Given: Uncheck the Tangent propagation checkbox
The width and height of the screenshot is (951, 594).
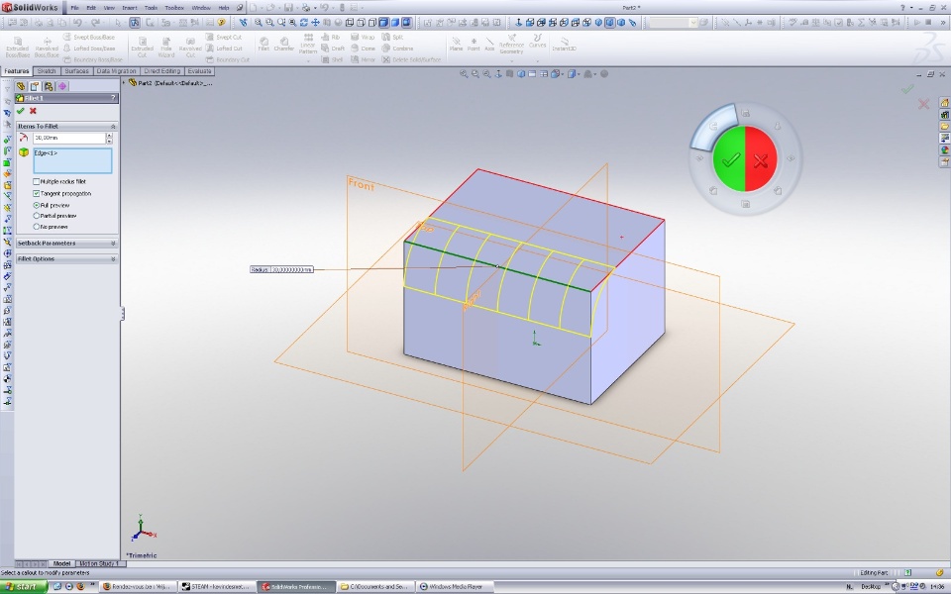Looking at the screenshot, I should click(36, 194).
